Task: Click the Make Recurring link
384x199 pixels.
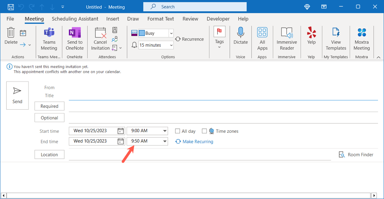Action: point(198,142)
